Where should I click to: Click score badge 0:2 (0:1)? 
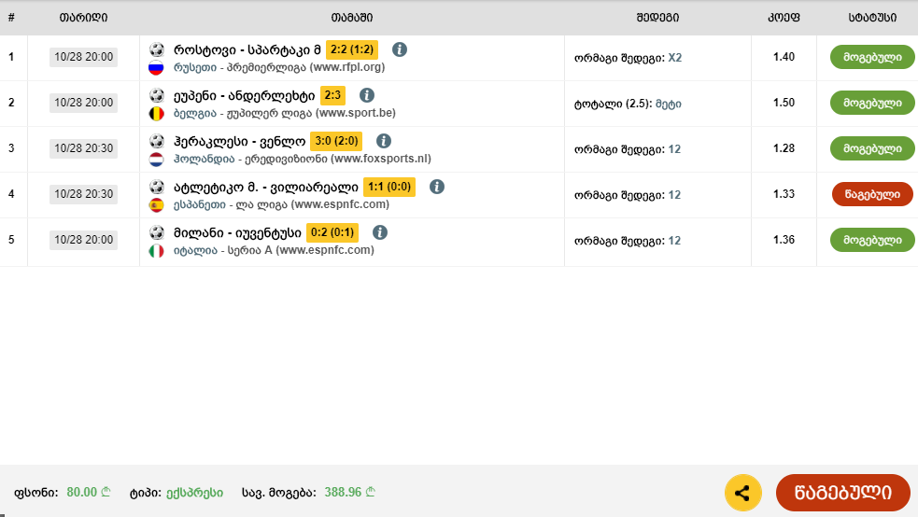(x=332, y=232)
